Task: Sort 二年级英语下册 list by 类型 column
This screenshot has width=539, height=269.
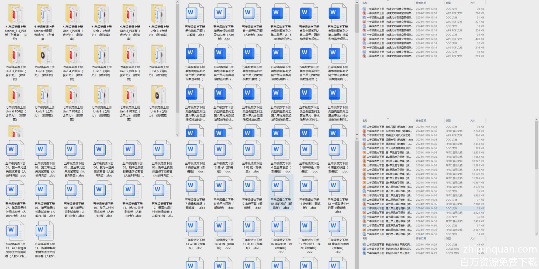Action: point(448,239)
